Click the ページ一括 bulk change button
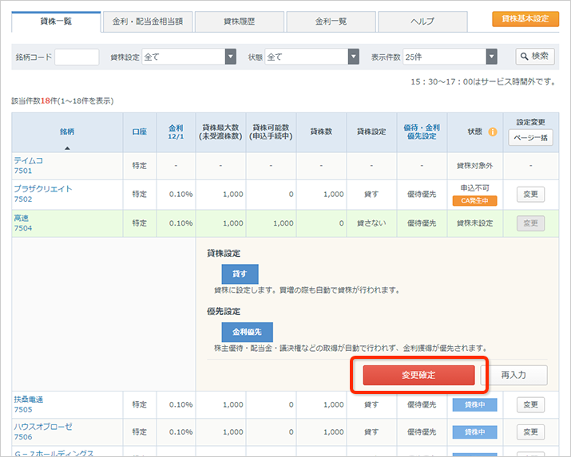 point(530,138)
